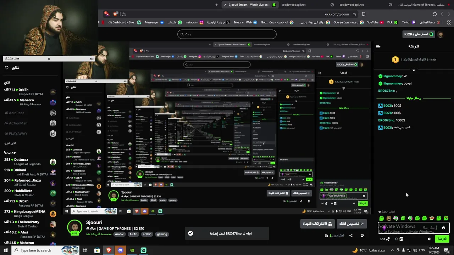
Task: Open NVIDIA app from the taskbar
Action: (132, 250)
